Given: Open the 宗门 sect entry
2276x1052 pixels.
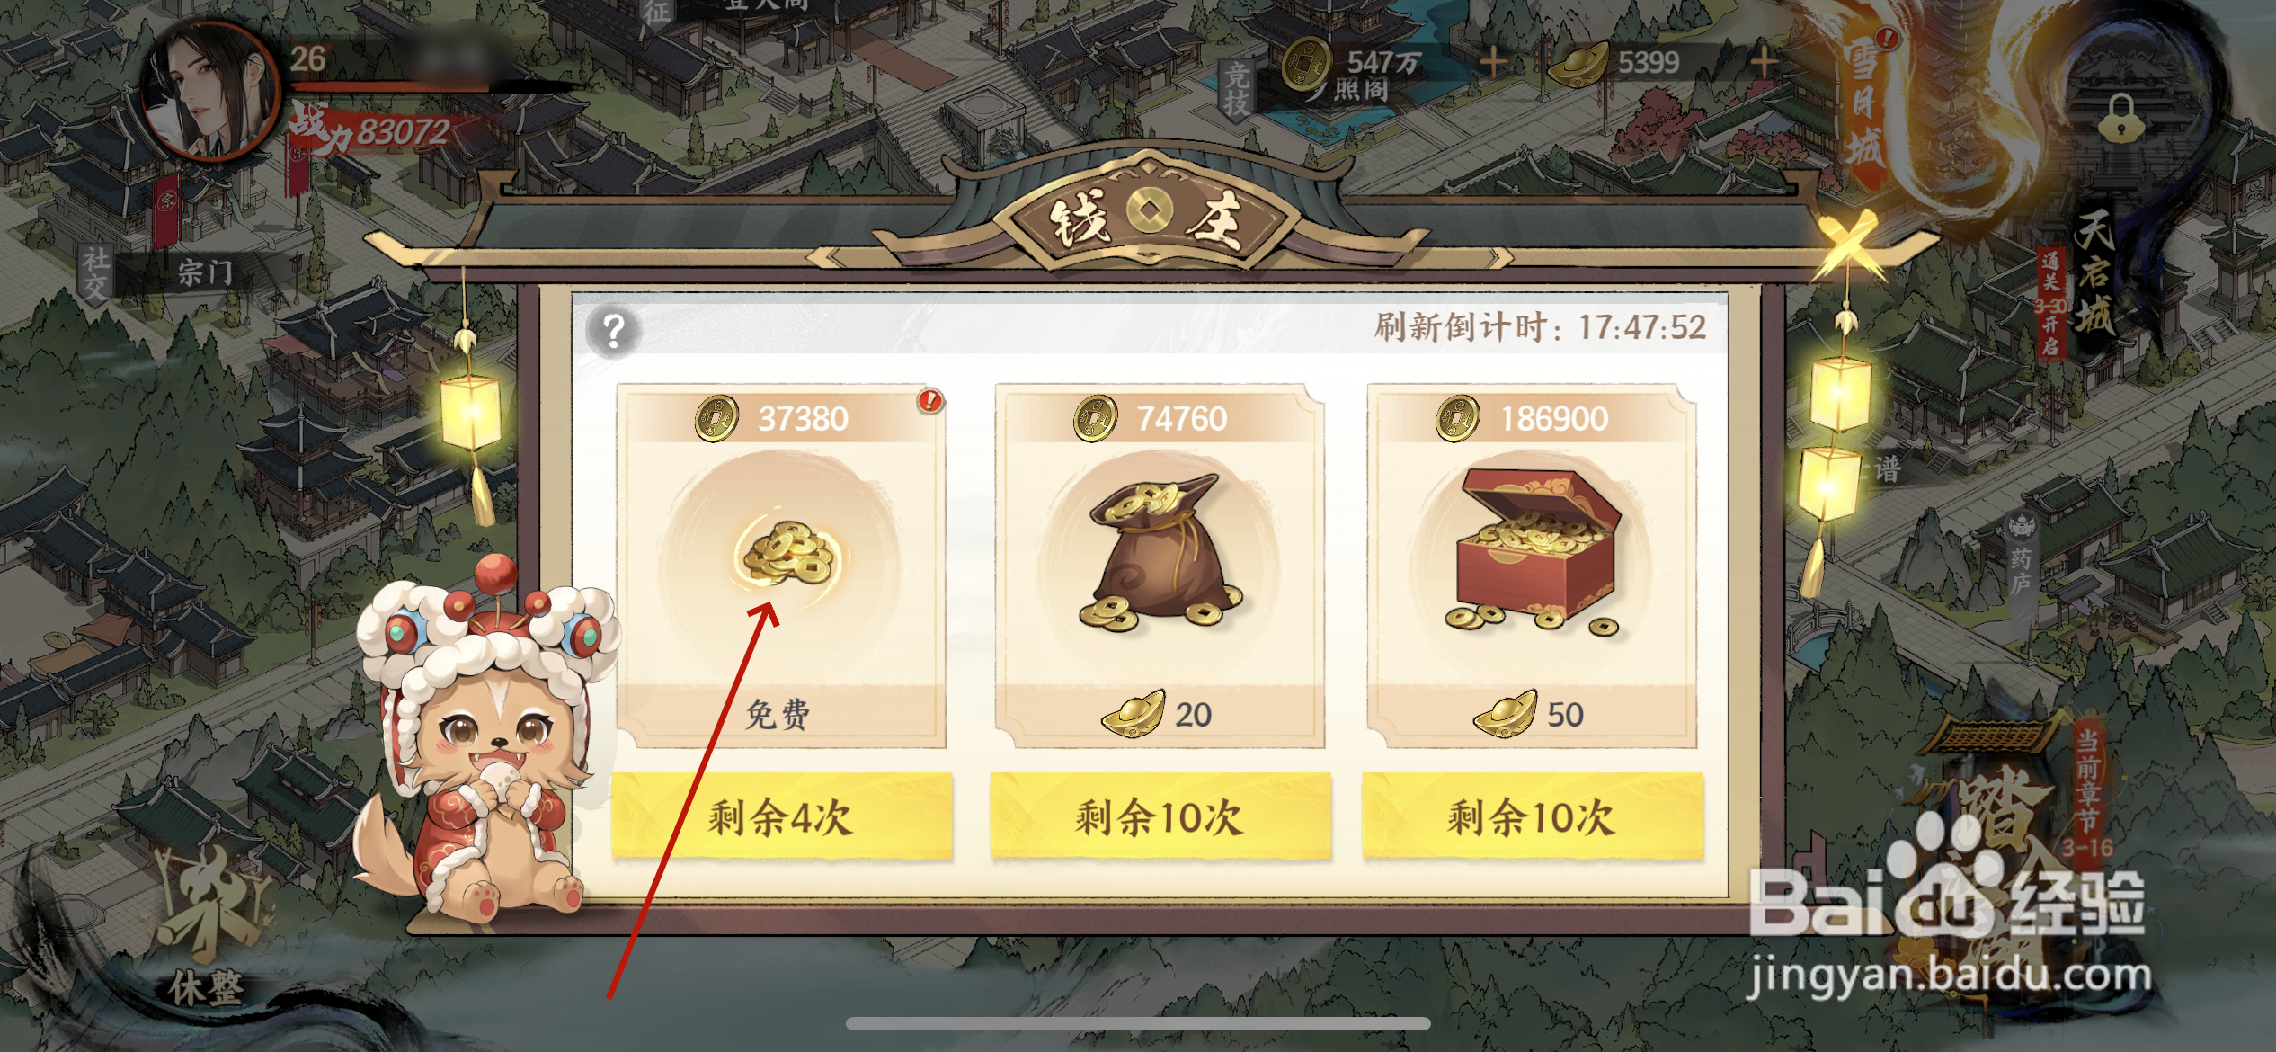Looking at the screenshot, I should pyautogui.click(x=205, y=271).
